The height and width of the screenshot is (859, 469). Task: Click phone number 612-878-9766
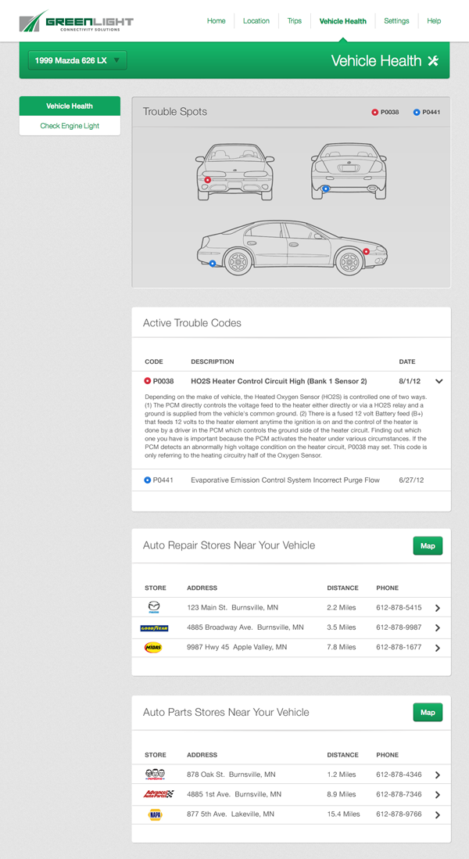coord(399,814)
